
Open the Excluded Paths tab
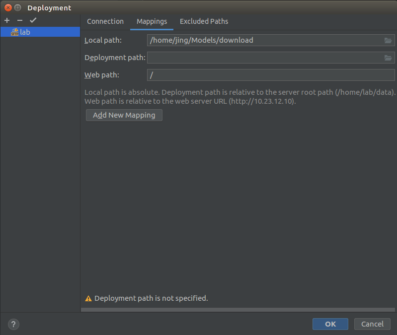(204, 21)
